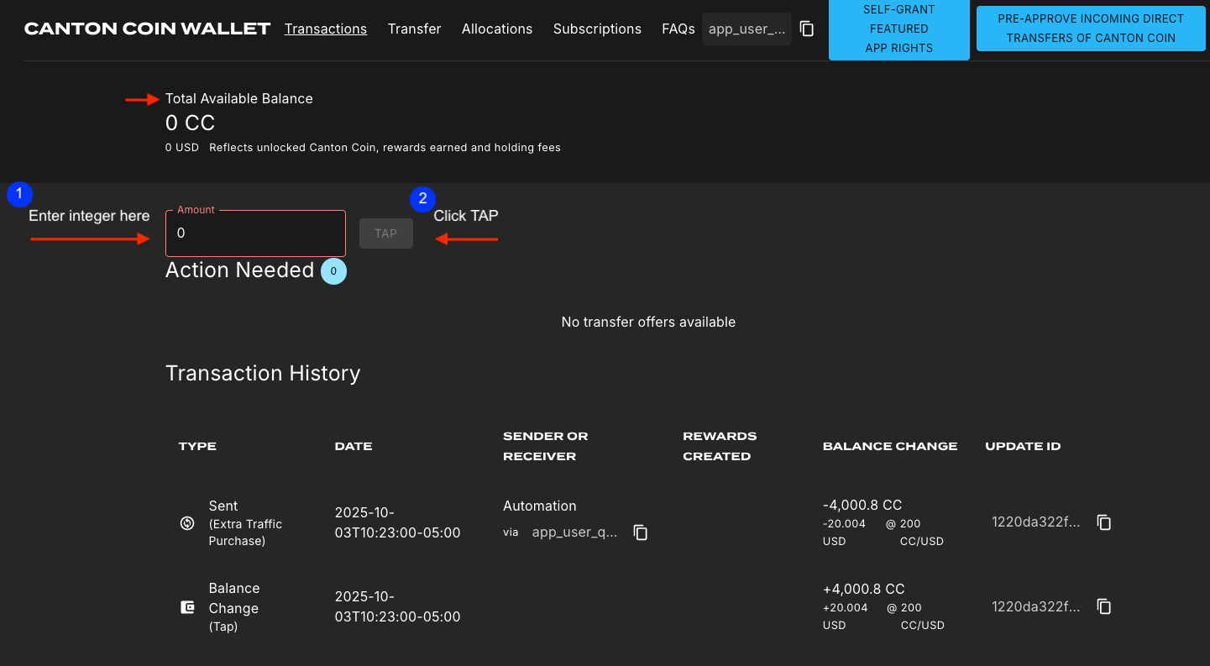Select the 1220da322f update ID of Sent row
This screenshot has width=1210, height=666.
1035,522
